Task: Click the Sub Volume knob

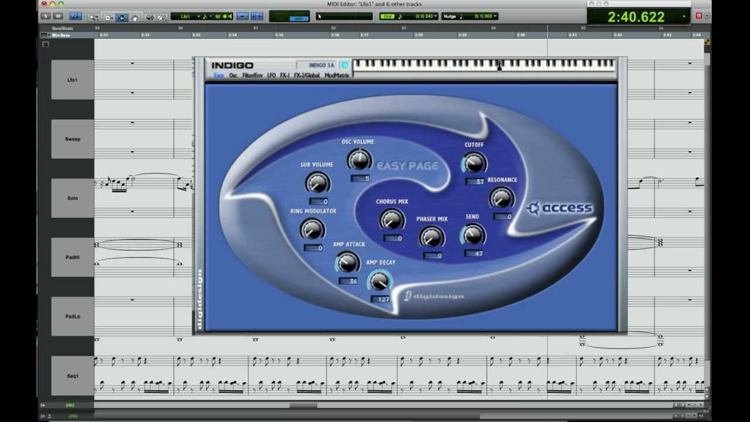Action: coord(317,183)
